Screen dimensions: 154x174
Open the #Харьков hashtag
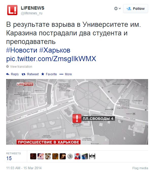click(55, 50)
